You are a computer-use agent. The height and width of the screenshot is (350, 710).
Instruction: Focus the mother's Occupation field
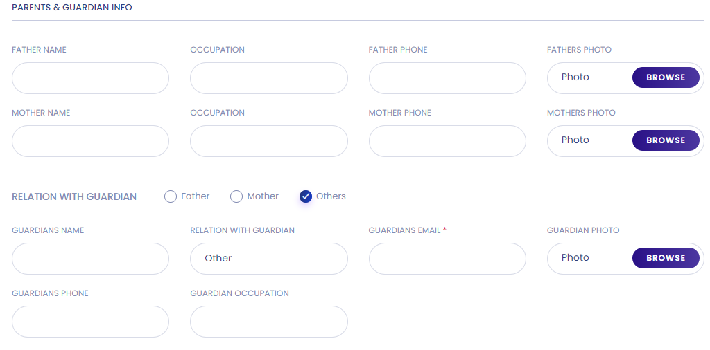coord(268,141)
